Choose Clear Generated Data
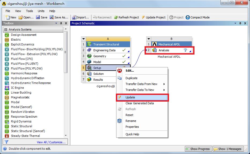 pos(142,103)
